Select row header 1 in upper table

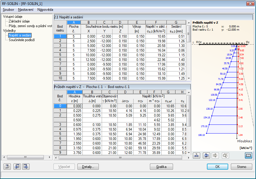tap(60, 36)
